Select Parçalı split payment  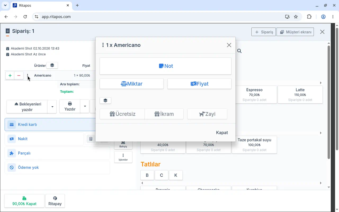point(57,153)
